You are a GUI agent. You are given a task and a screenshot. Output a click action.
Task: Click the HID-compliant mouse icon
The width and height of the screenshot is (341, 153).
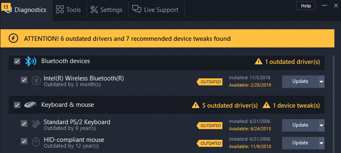click(x=35, y=142)
